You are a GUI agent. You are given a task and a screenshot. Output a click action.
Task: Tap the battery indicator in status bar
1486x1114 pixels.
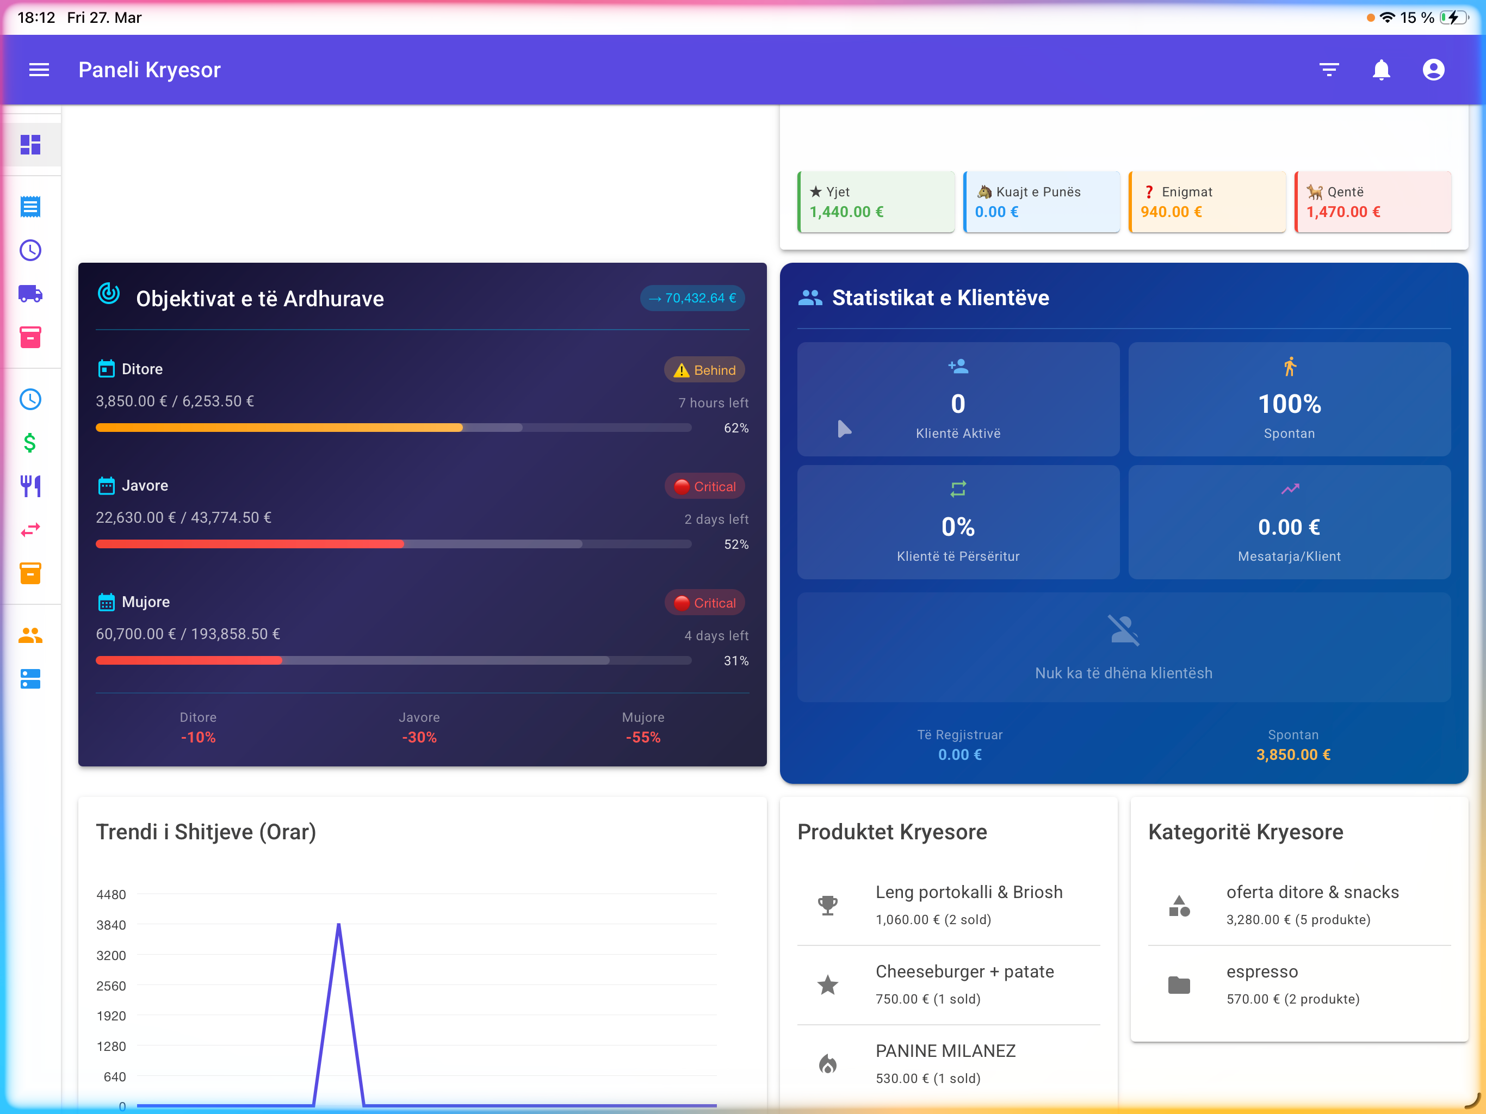(x=1454, y=17)
